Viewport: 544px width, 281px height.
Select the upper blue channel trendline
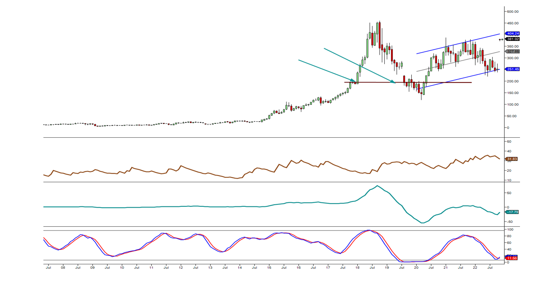click(x=458, y=43)
